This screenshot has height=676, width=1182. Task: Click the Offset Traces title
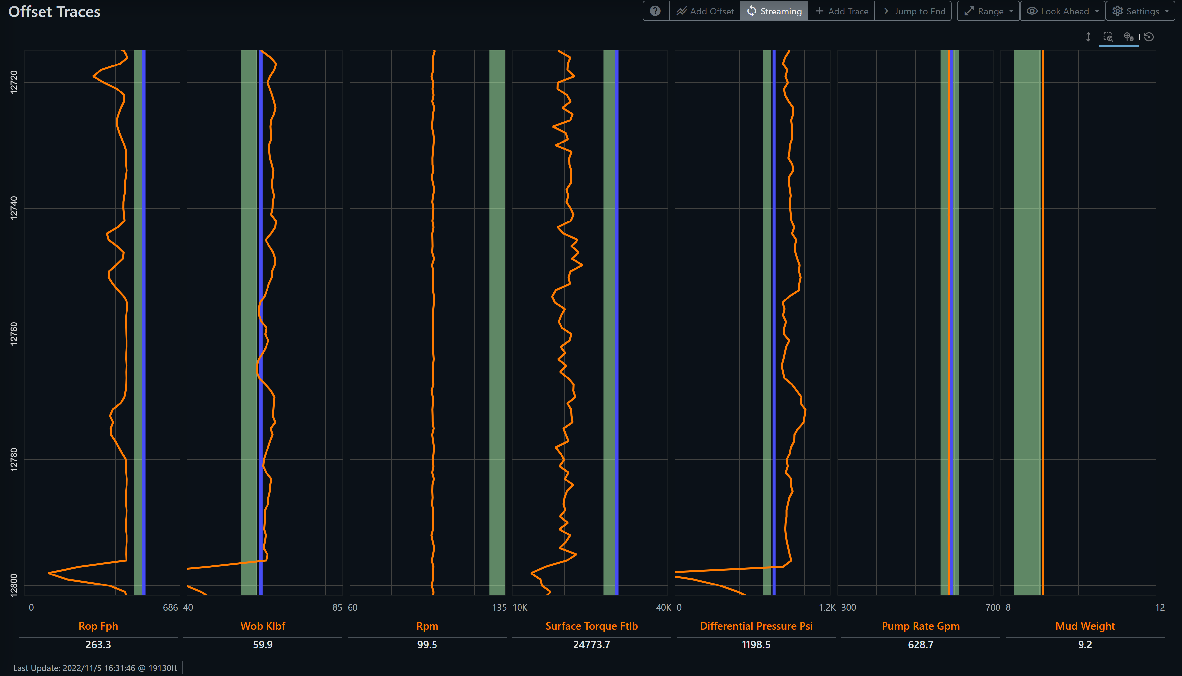point(54,12)
